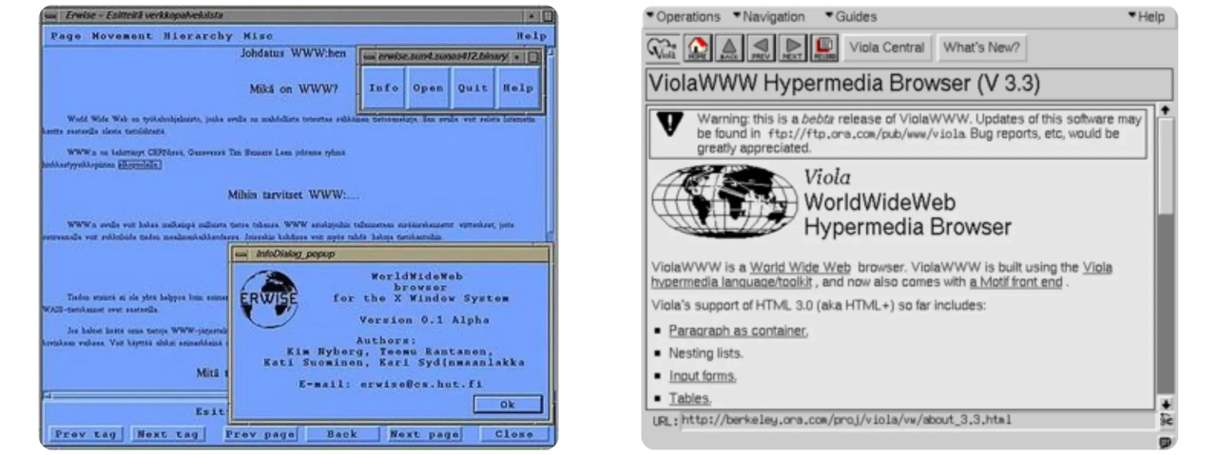Open the 'Input forms' link

703,376
